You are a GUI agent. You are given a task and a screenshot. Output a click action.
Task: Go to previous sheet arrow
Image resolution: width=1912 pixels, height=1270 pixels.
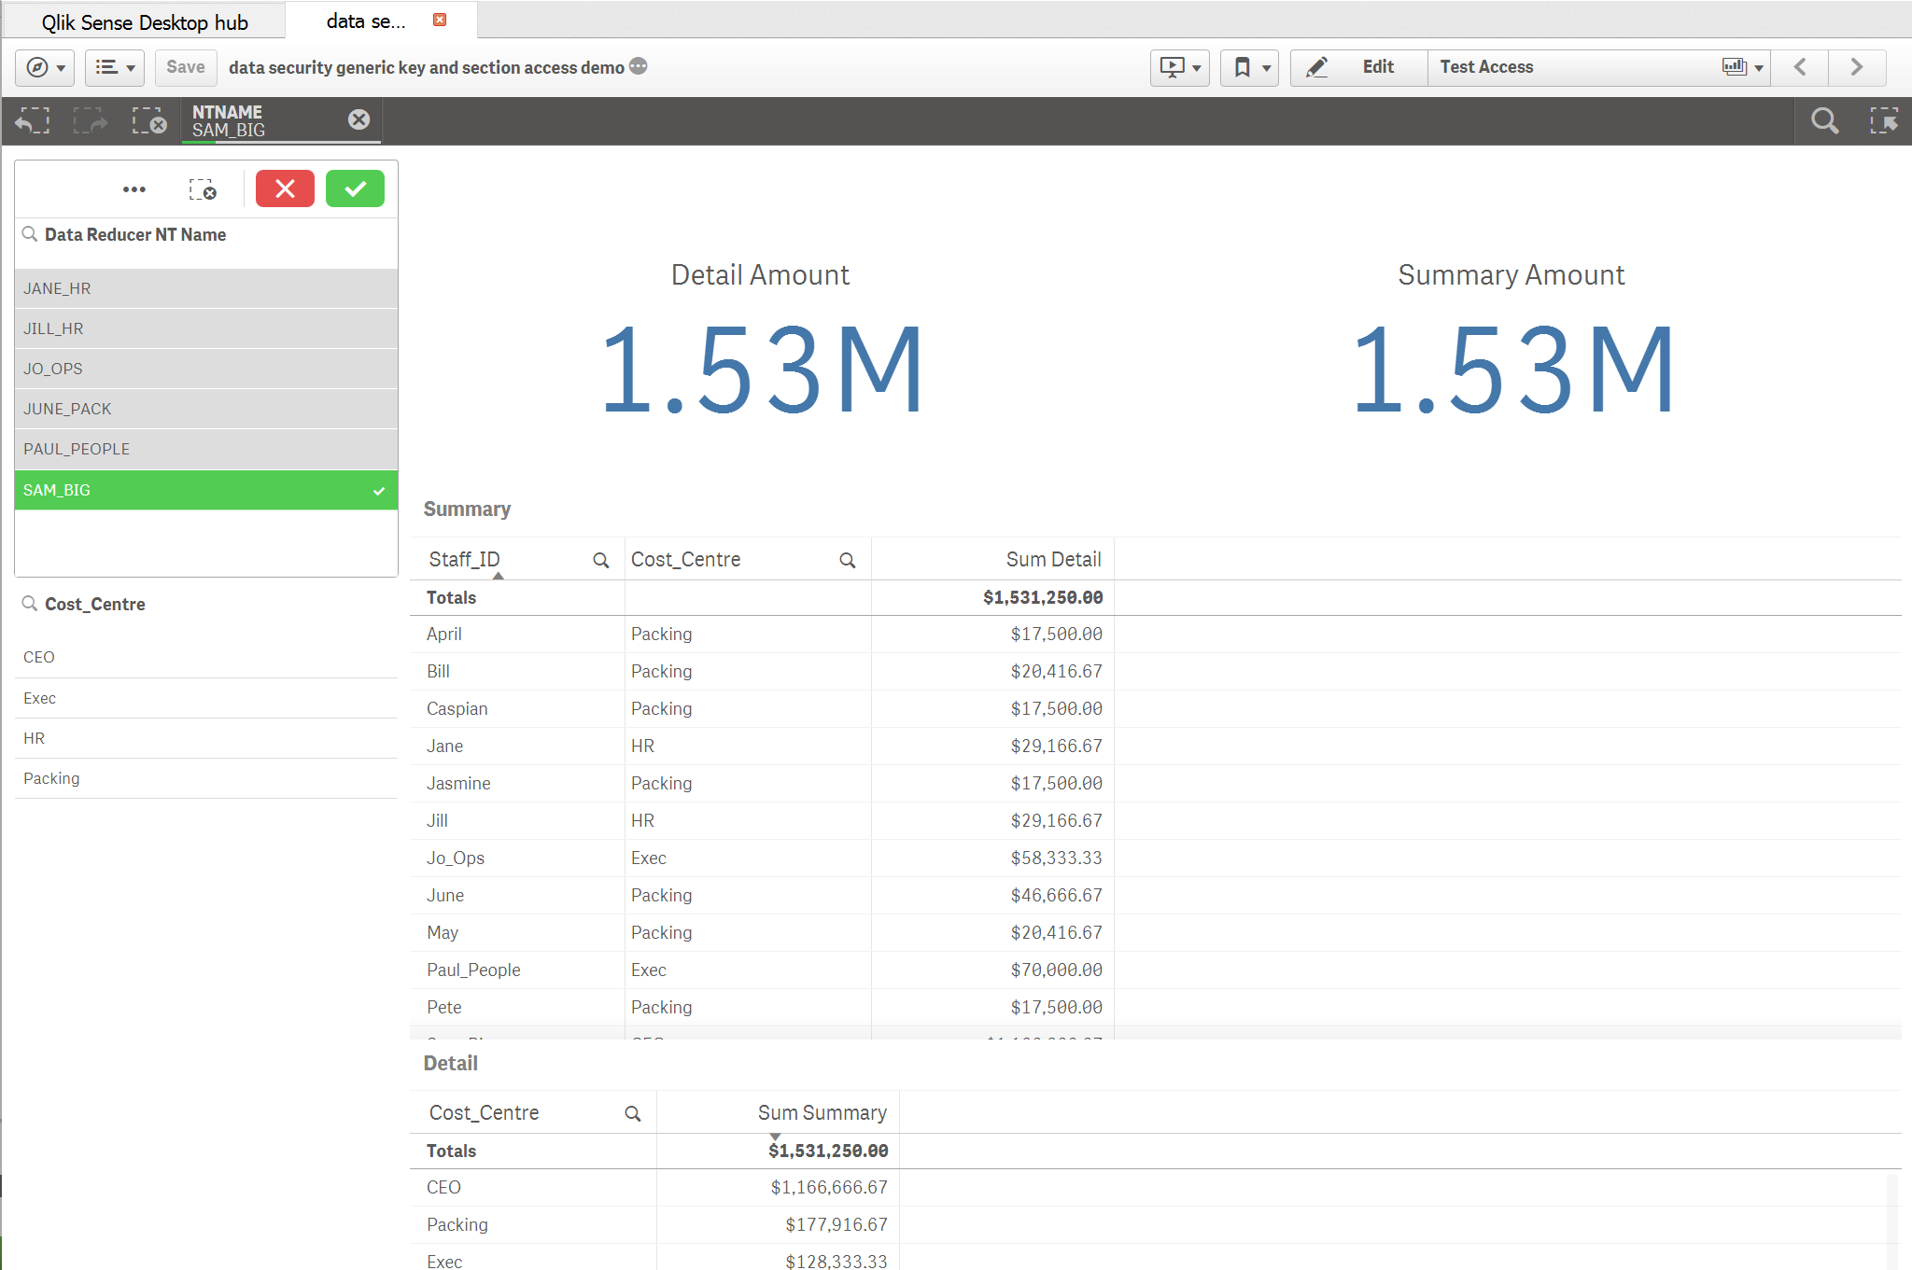[1800, 67]
